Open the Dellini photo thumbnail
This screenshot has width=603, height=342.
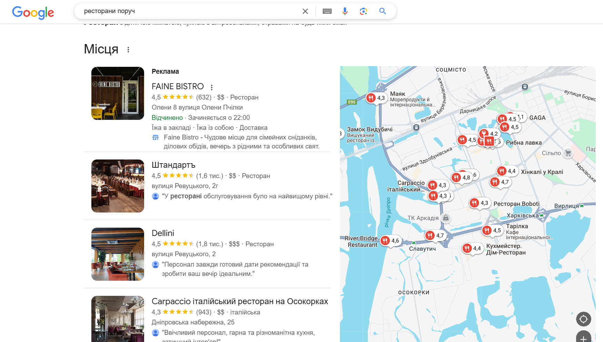click(118, 254)
